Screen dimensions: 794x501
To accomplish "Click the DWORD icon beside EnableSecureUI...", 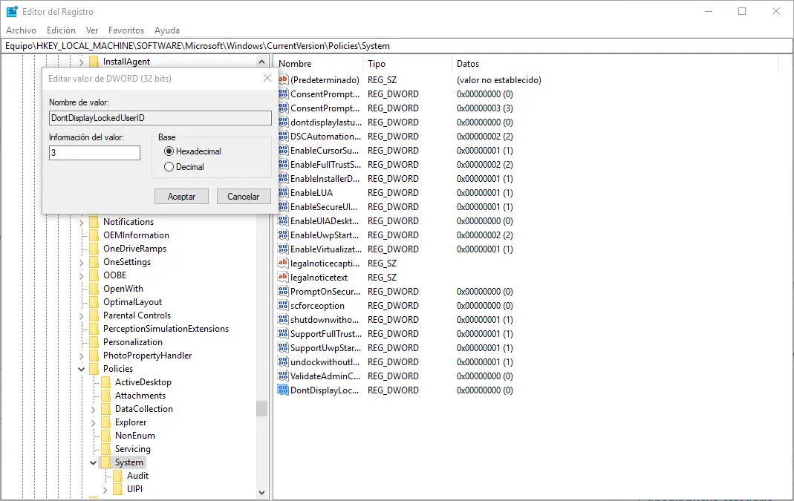I will [283, 206].
